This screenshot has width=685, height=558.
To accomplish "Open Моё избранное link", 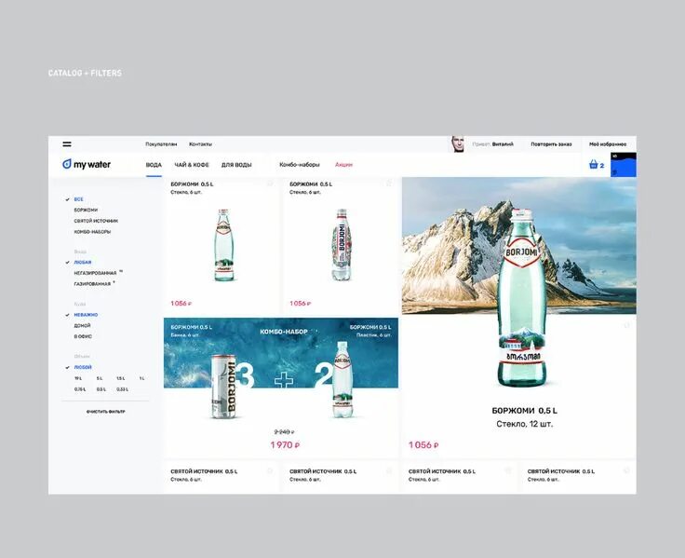I will pos(608,143).
